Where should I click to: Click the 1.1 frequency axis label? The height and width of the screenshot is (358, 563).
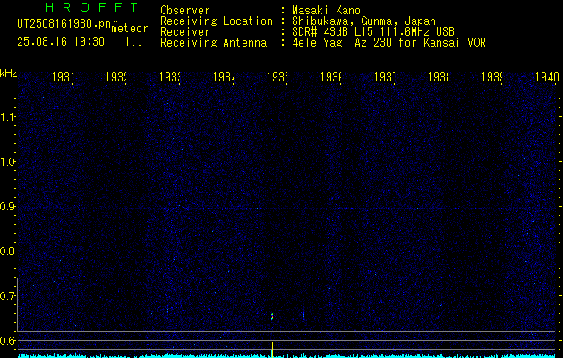[x=7, y=117]
